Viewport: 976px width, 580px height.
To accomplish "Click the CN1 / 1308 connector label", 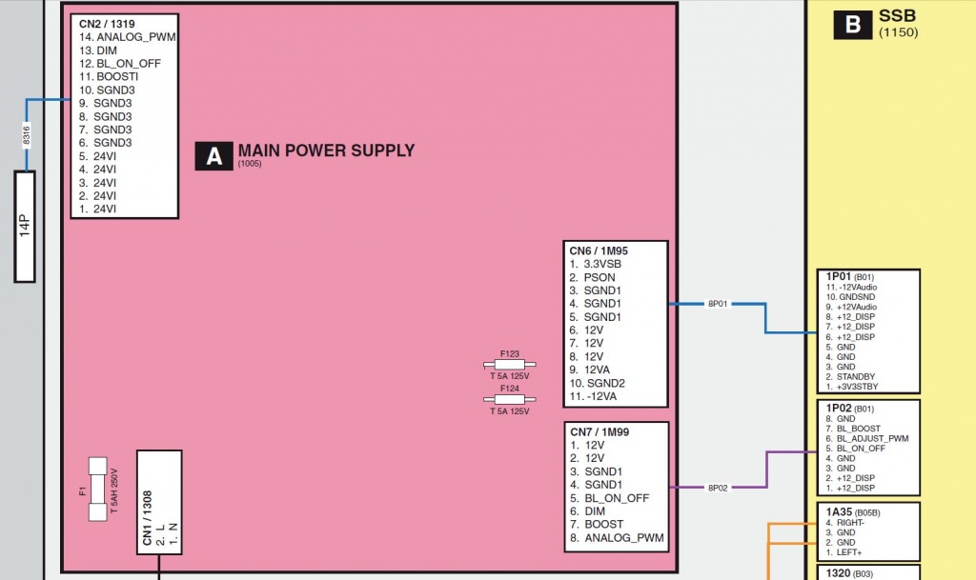I will coord(147,514).
